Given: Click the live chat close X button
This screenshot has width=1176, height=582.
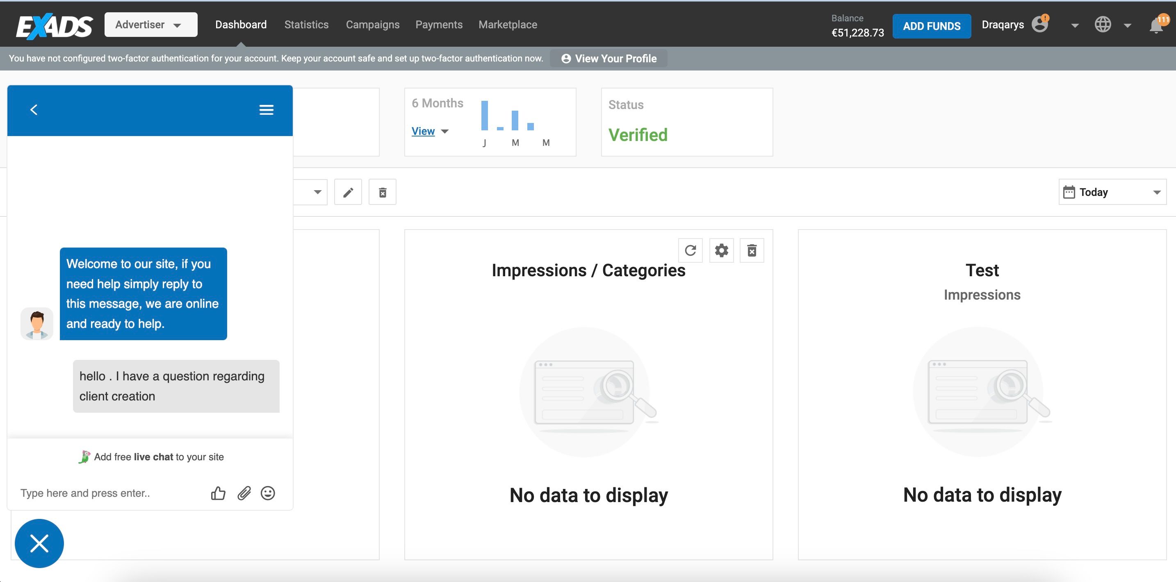Looking at the screenshot, I should click(x=39, y=543).
